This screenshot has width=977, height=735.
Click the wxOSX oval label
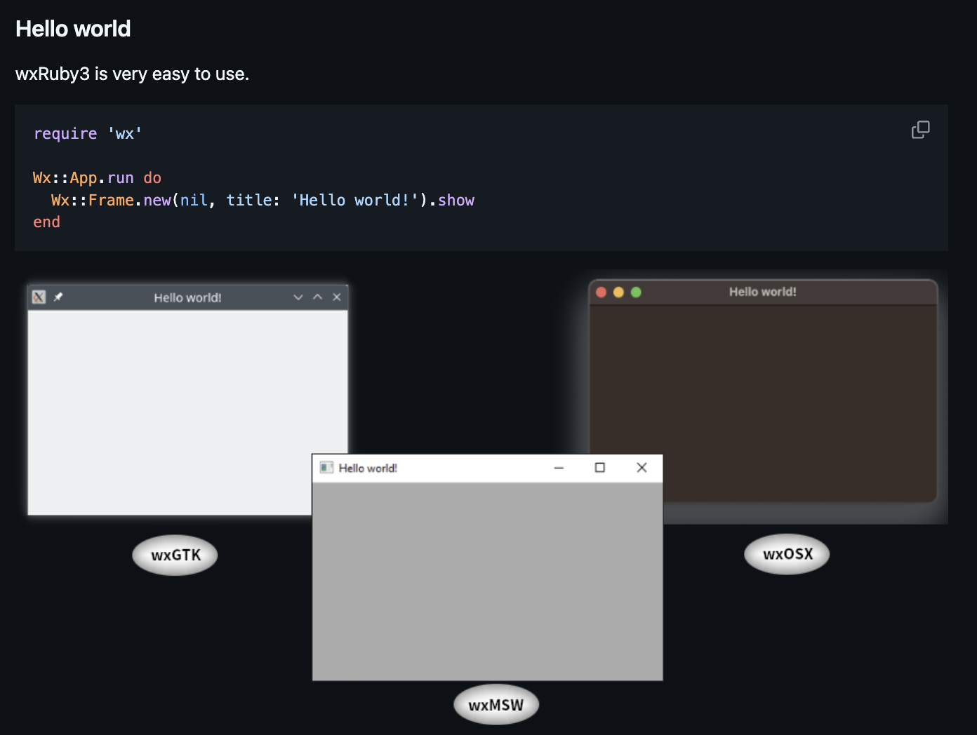[x=787, y=554]
